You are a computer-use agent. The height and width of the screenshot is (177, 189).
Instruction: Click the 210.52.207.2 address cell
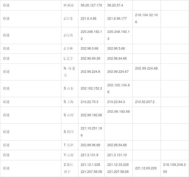145,102
